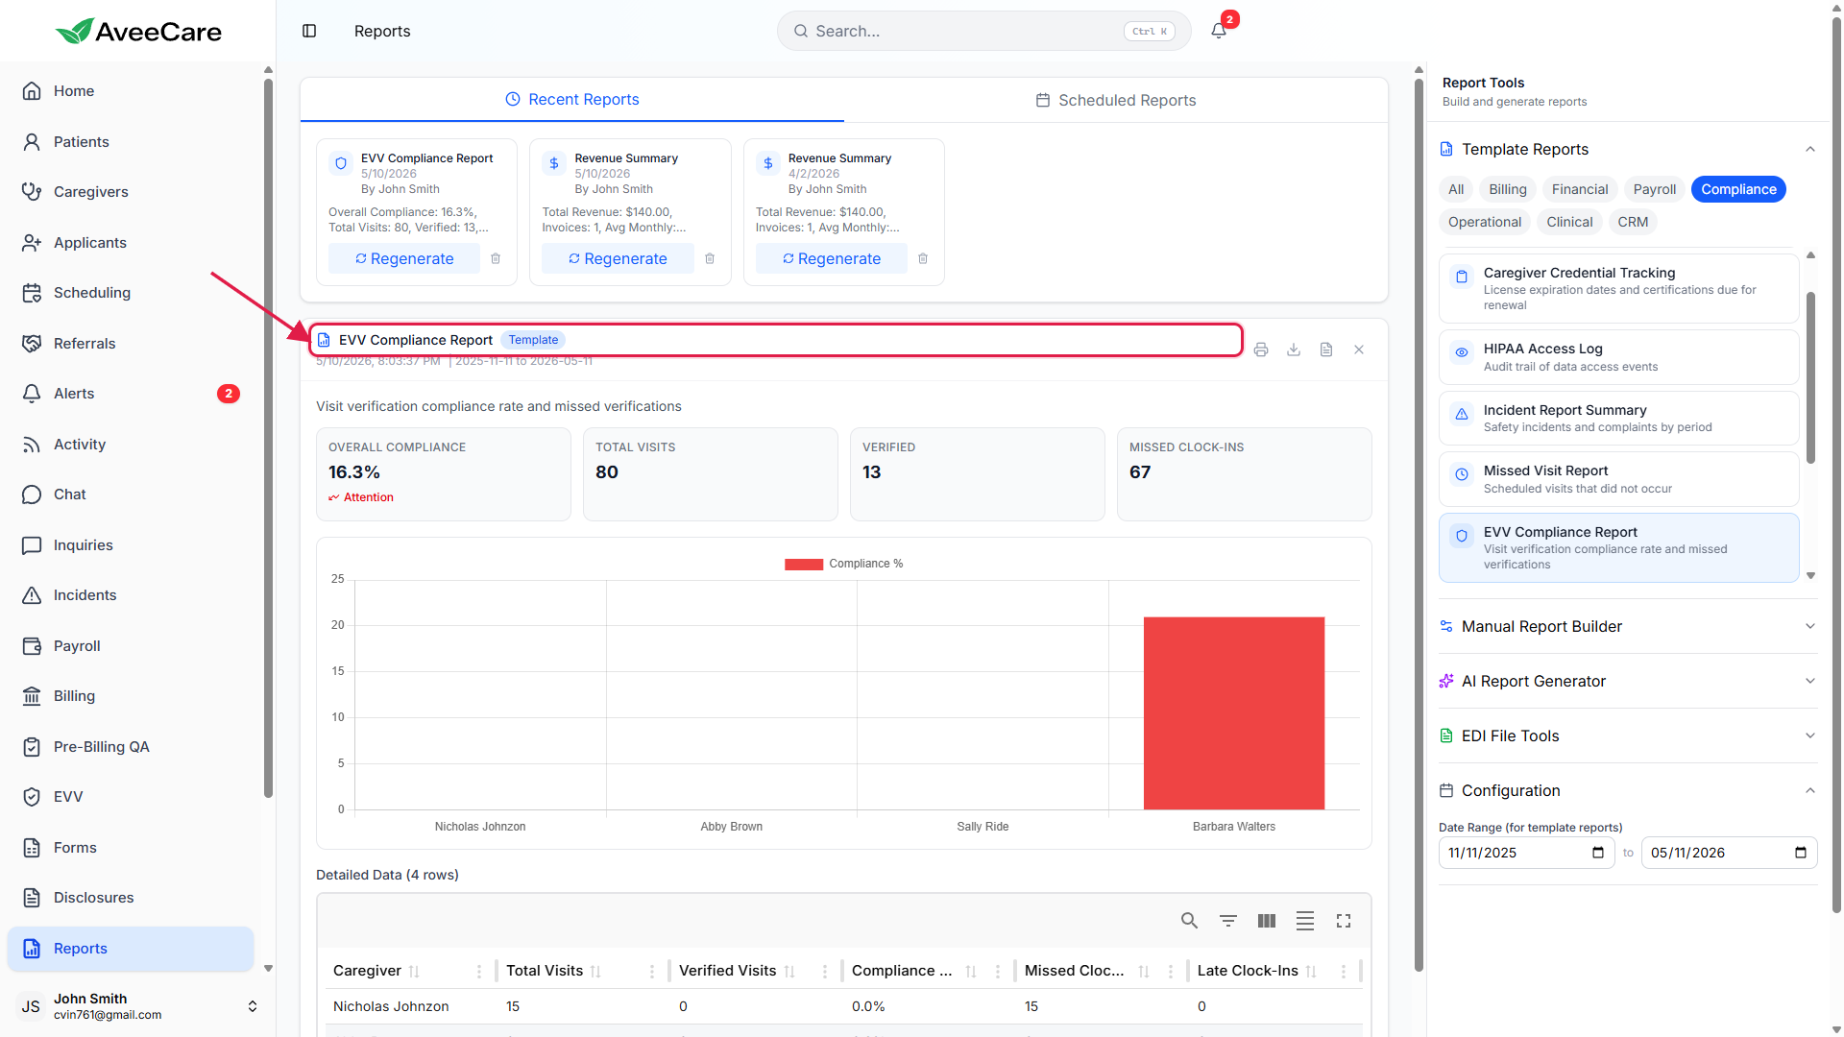Open table filter icon
The image size is (1844, 1037).
point(1228,921)
